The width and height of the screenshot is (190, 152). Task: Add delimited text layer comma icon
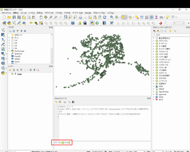coord(3,40)
